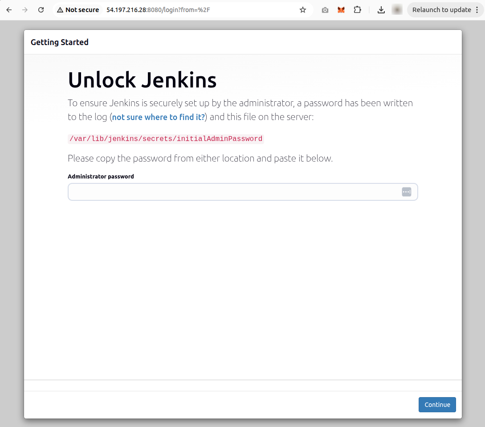Navigate back using the browser arrow
485x427 pixels.
(x=9, y=9)
